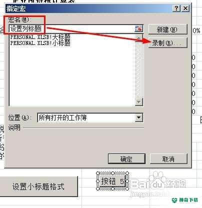202x208 pixels.
Task: Cancel the dialog with 取消 button
Action: point(168,159)
